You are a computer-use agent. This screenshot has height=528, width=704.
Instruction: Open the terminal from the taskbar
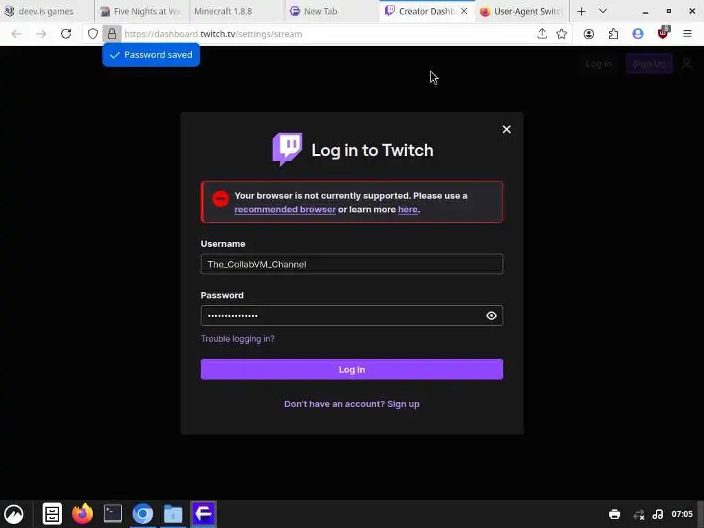click(x=112, y=514)
